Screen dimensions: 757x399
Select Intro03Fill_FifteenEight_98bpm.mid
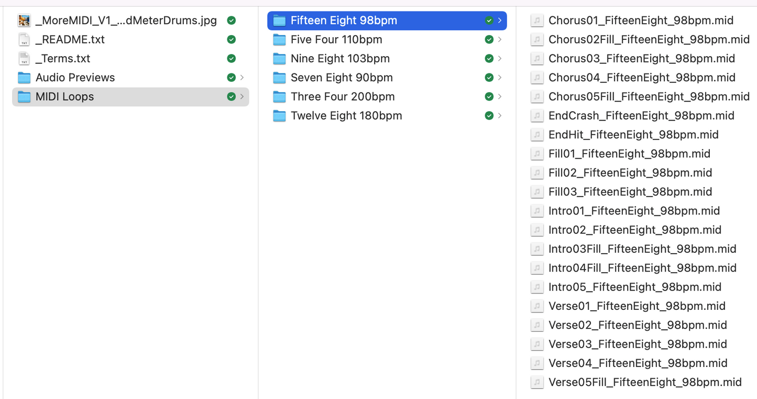pyautogui.click(x=642, y=249)
